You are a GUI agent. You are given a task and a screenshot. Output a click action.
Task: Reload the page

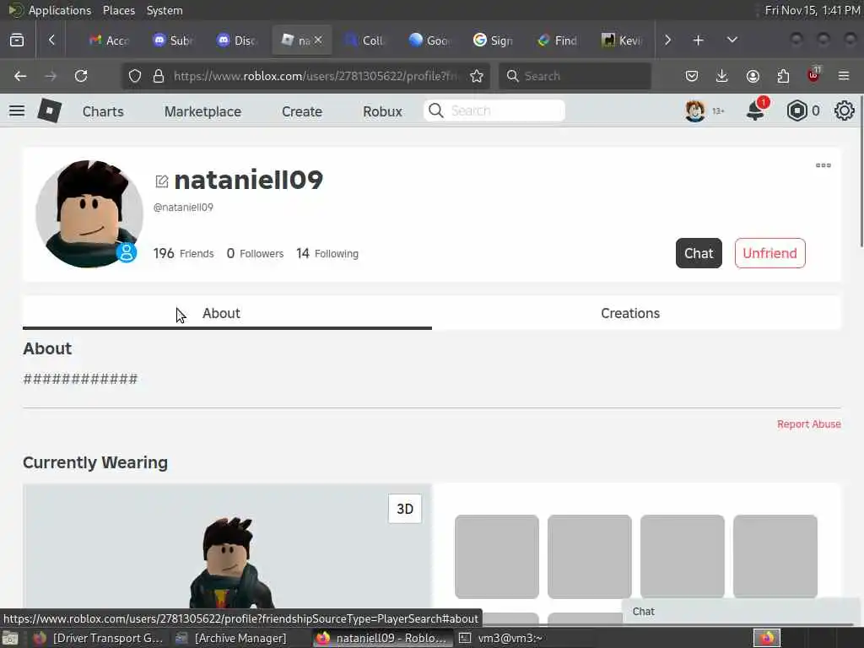81,76
